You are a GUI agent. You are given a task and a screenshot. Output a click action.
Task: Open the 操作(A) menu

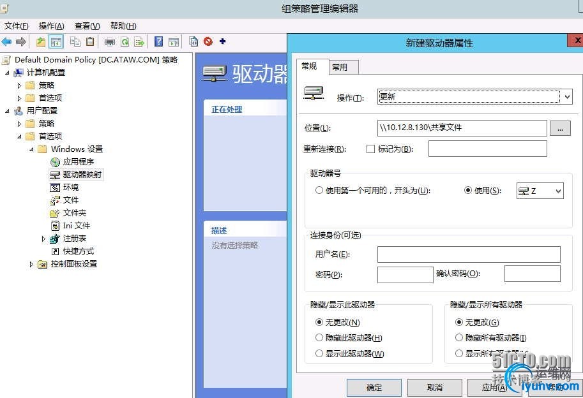(51, 26)
